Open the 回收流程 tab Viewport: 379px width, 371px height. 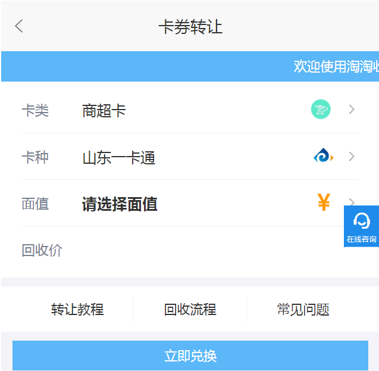click(190, 310)
